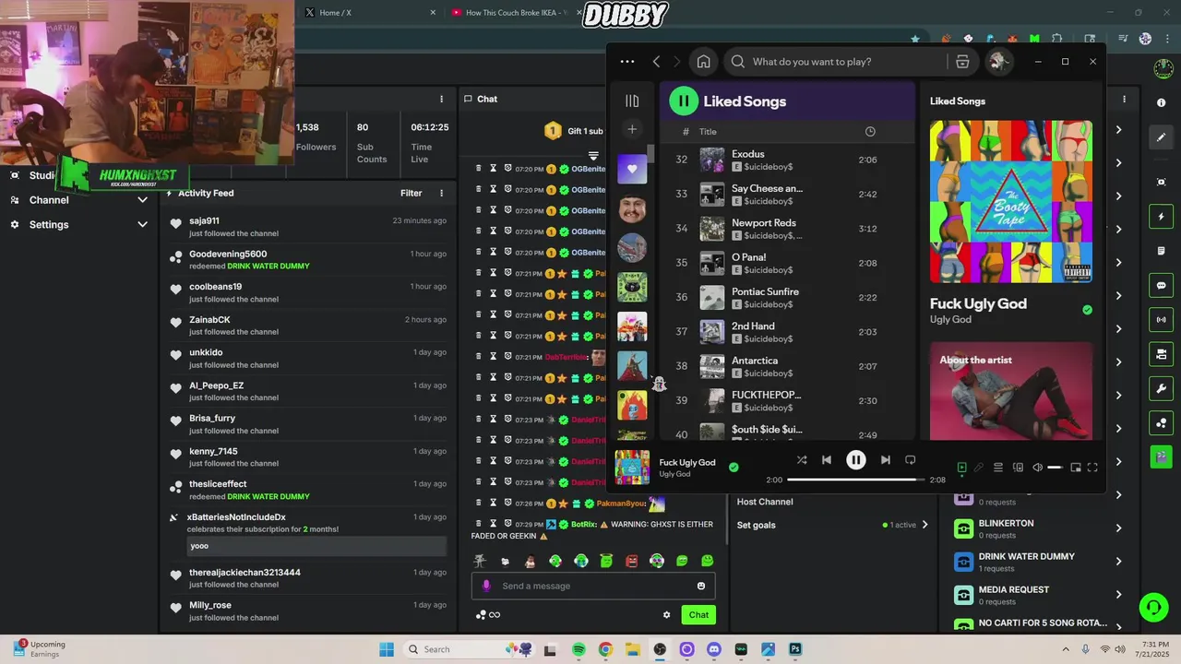Viewport: 1181px width, 664px height.
Task: Switch to 'How This Couch Broke IKEA' tab
Action: [x=514, y=12]
